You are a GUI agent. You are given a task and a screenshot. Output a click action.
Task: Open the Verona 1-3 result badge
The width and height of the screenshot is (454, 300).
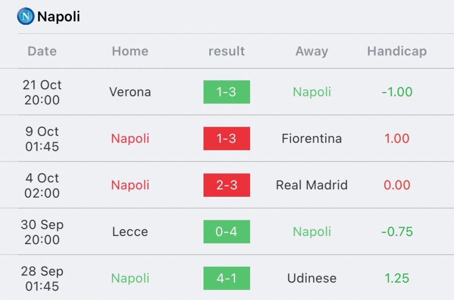click(x=227, y=92)
